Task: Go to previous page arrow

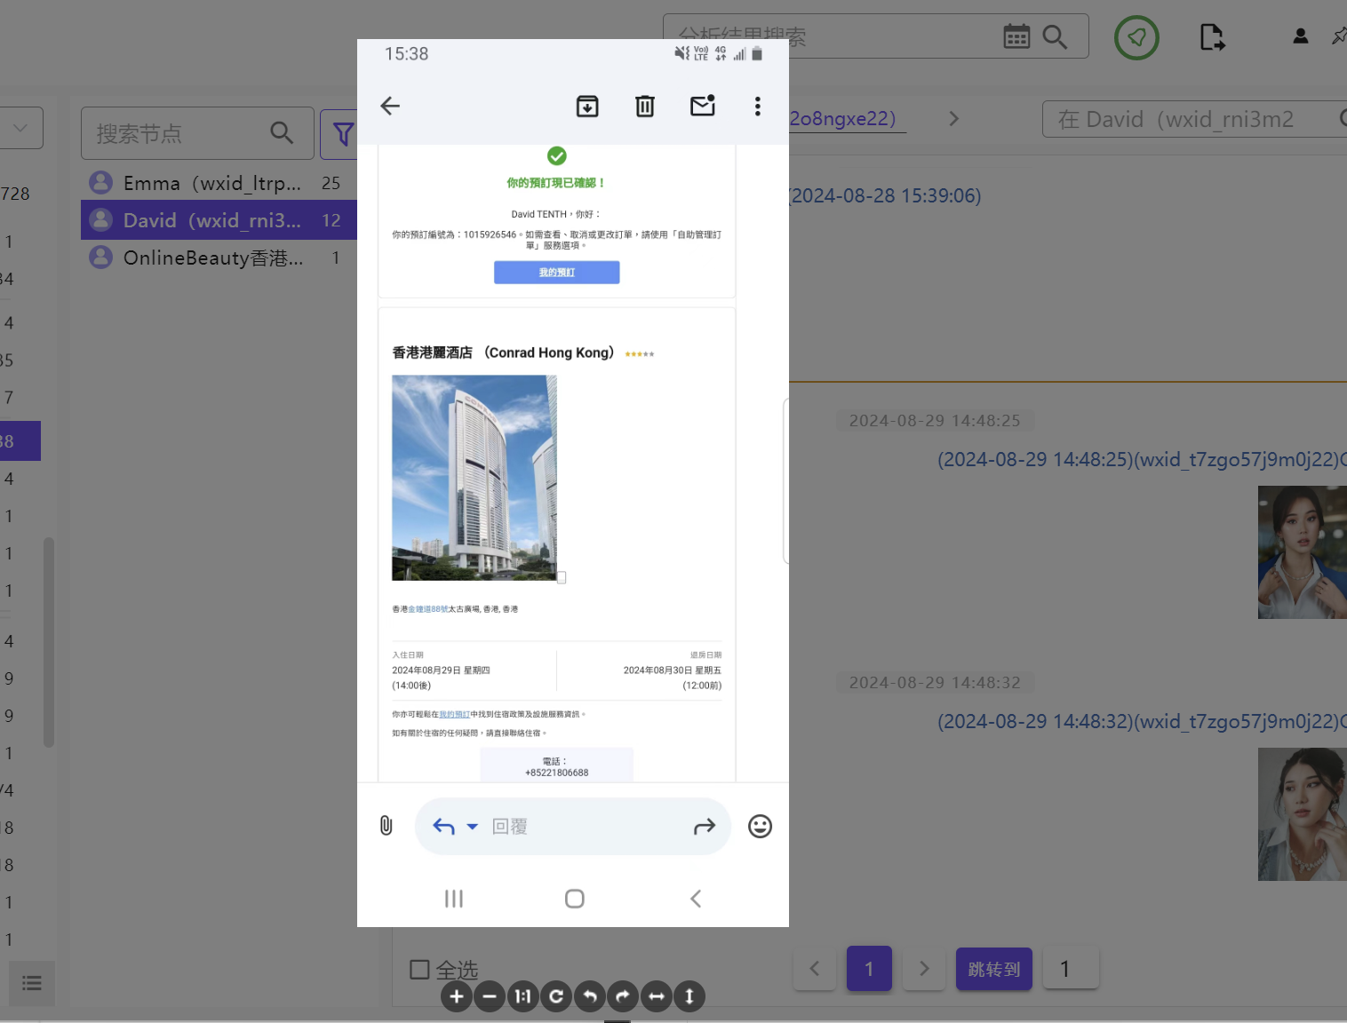Action: coord(815,969)
